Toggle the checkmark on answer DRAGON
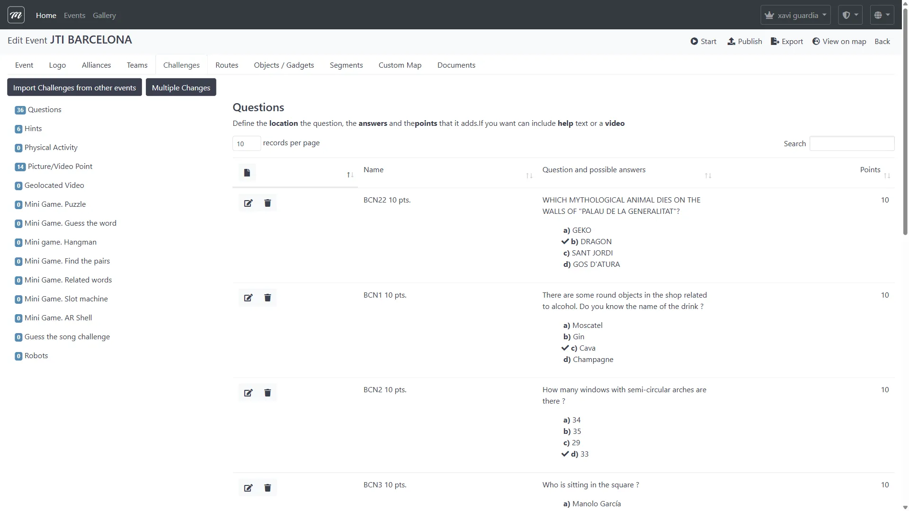Viewport: 909px width, 511px height. pyautogui.click(x=565, y=241)
